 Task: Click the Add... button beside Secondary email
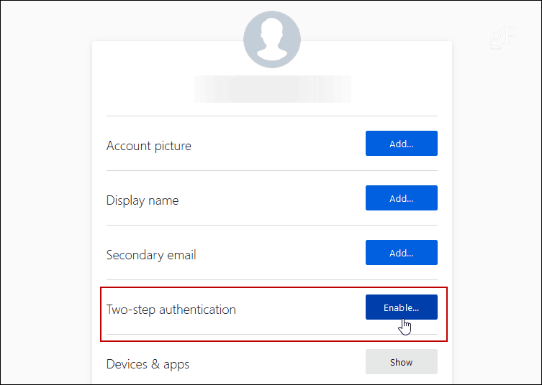tap(402, 253)
